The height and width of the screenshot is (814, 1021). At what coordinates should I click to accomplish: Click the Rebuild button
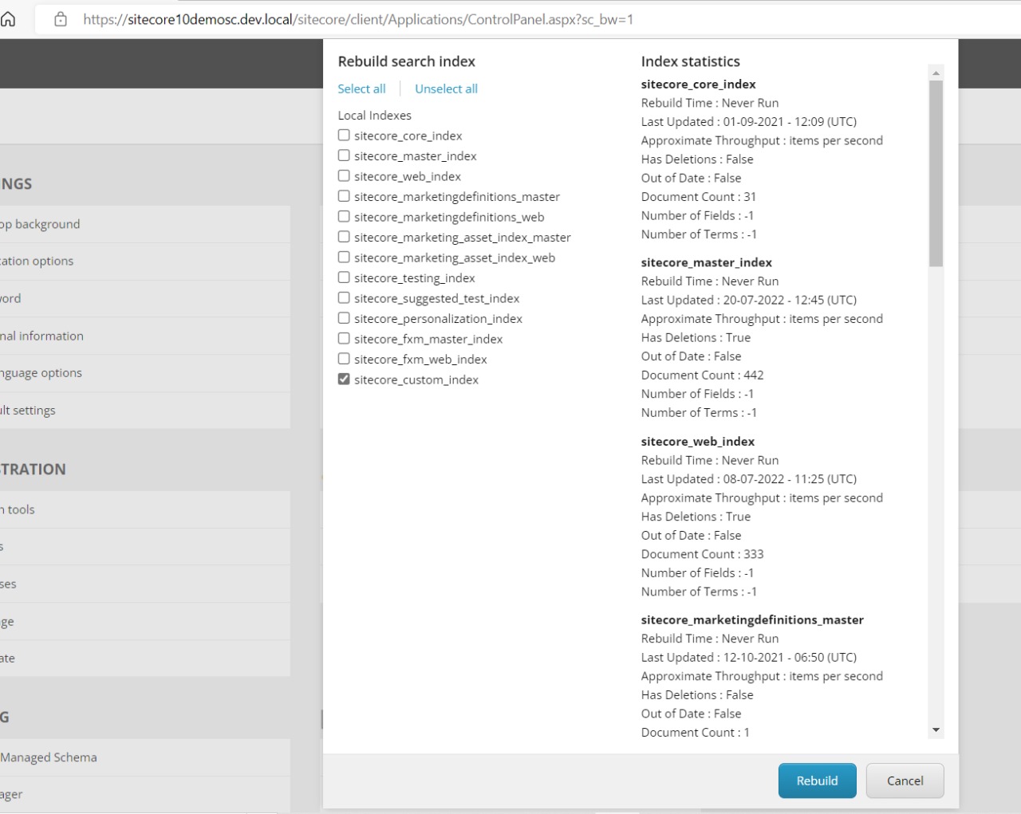[817, 781]
